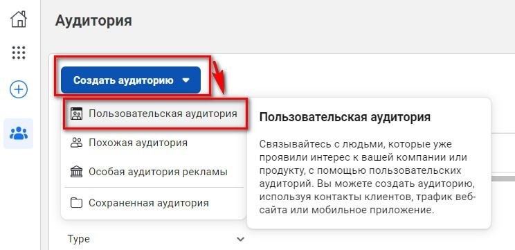Expand the Type filter chevron
515x250 pixels.
click(241, 239)
